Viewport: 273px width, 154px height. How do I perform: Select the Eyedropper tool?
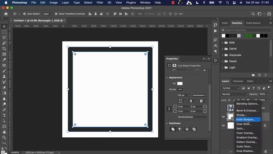point(4,60)
